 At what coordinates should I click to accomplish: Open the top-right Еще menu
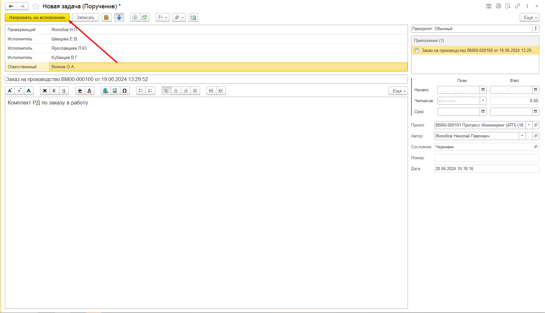coord(529,17)
